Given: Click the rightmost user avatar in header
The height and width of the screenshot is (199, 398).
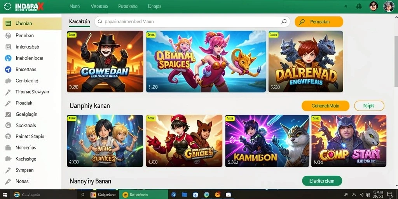Looking at the screenshot, I should [x=388, y=6].
